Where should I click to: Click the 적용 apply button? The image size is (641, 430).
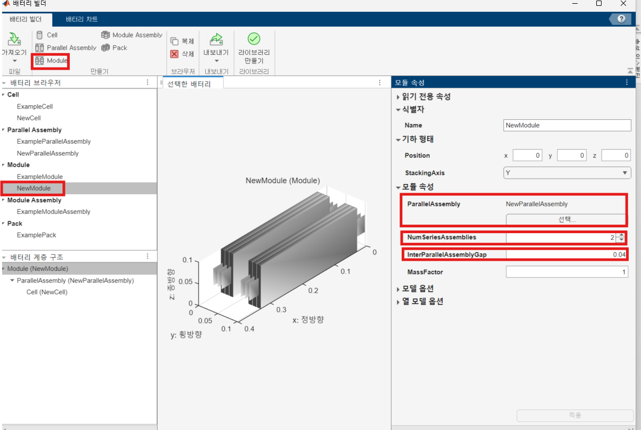pos(574,415)
